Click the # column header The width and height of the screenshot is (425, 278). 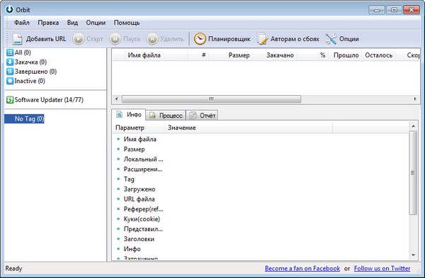coord(198,55)
